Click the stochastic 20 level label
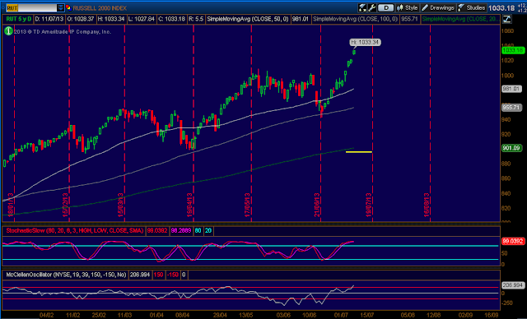 point(208,231)
